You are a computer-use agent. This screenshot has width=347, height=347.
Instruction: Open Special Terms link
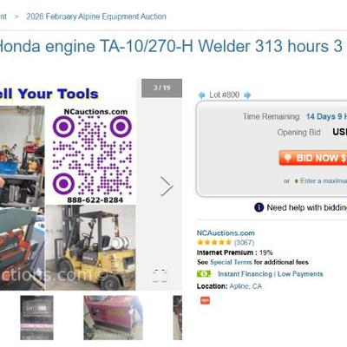pos(231,262)
